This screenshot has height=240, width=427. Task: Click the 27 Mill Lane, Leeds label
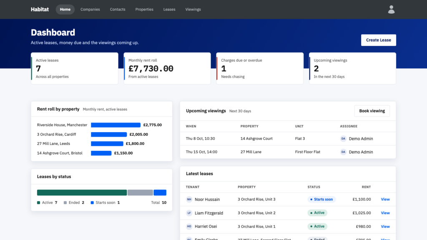tap(53, 144)
